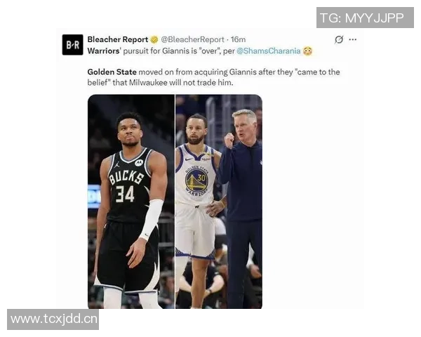Click the TG: MYYJJPP watermark
The width and height of the screenshot is (421, 337).
pos(365,18)
